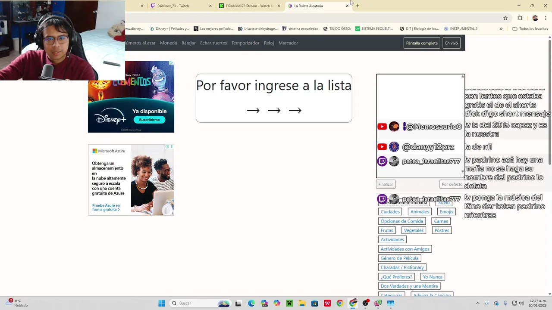Open OBS Studio from the taskbar

[x=366, y=303]
